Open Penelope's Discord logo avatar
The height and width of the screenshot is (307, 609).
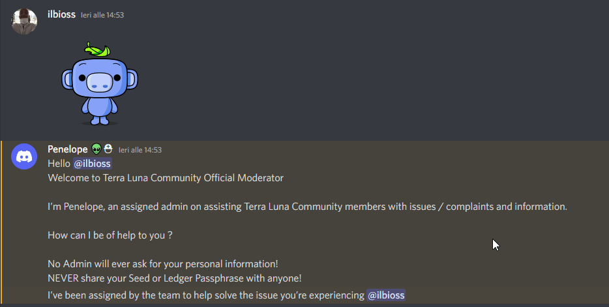(24, 156)
